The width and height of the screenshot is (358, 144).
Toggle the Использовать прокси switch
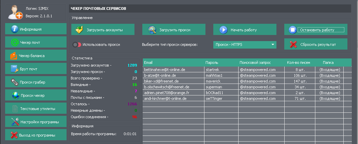point(77,44)
